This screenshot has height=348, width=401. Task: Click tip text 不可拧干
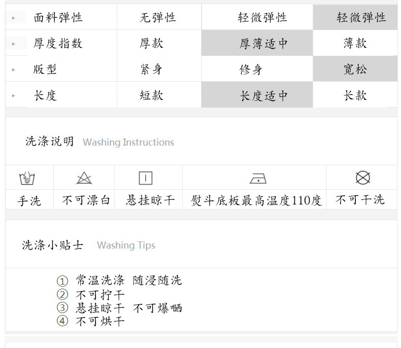101,295
